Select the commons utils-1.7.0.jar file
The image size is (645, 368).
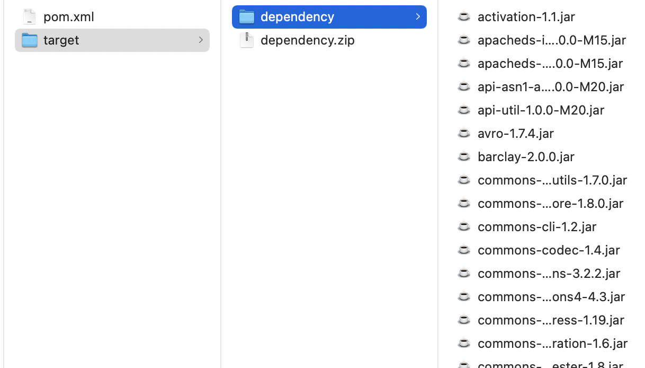pyautogui.click(x=552, y=180)
